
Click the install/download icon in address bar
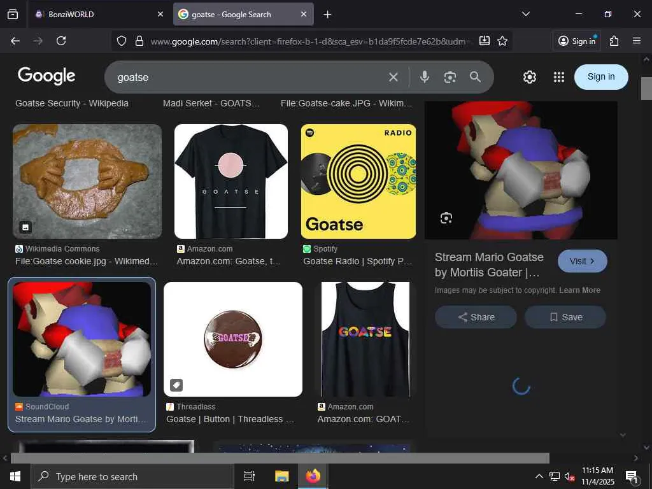click(x=485, y=41)
